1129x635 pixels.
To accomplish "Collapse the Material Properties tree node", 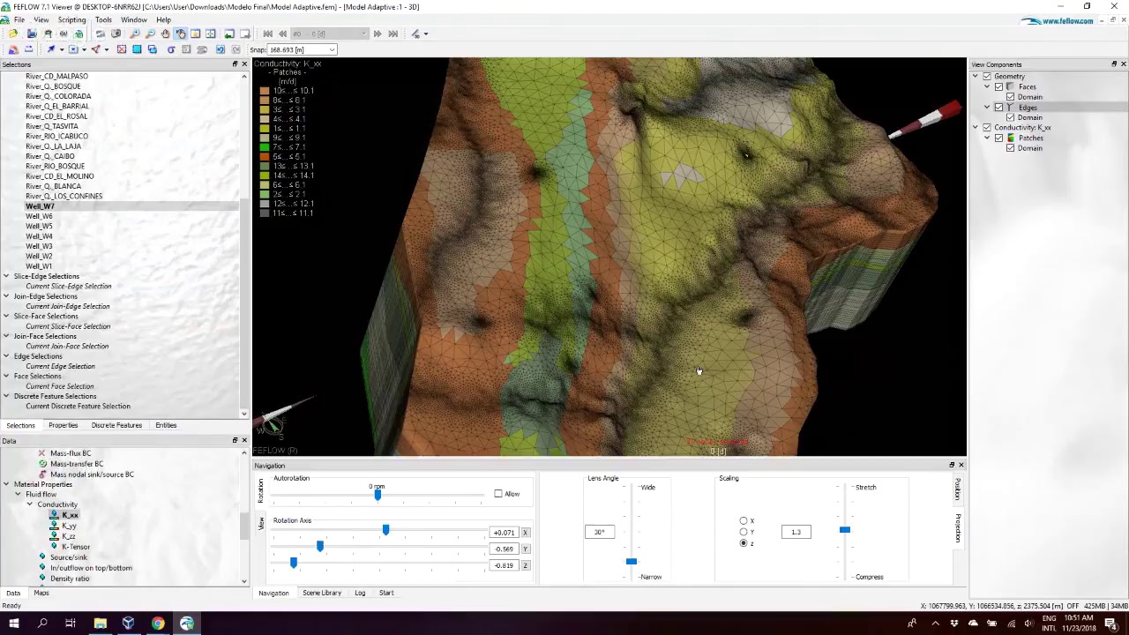I will pos(6,484).
